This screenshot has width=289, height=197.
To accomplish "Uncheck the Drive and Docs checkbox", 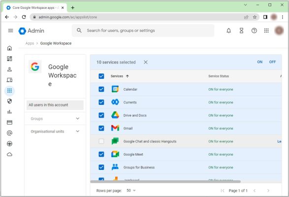I will click(101, 115).
